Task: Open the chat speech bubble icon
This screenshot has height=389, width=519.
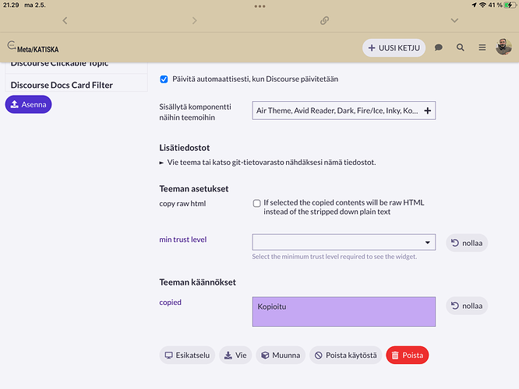Action: point(439,47)
